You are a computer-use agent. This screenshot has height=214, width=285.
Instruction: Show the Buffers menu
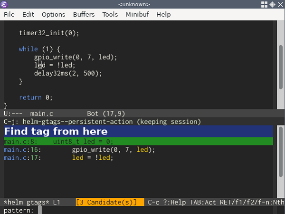84,14
